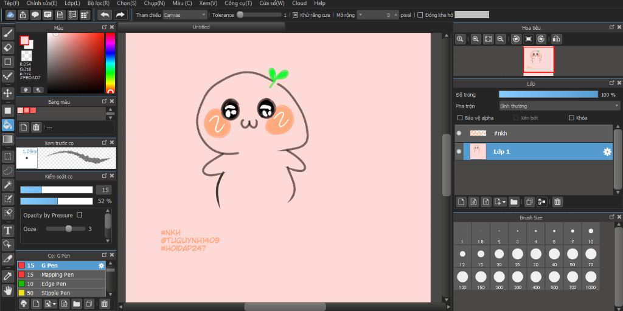This screenshot has height=311, width=623.
Task: Duplicate the layer in Lớp panel
Action: 529,202
